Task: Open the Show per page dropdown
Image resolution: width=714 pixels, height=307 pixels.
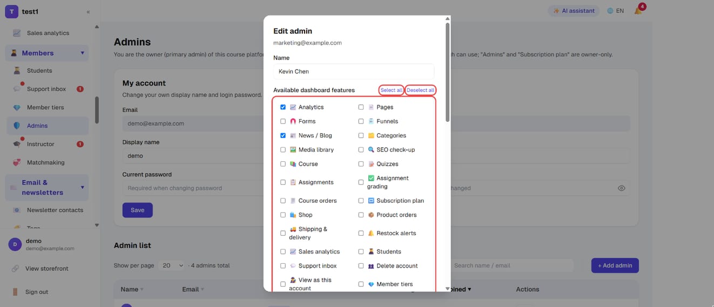Action: pos(172,265)
